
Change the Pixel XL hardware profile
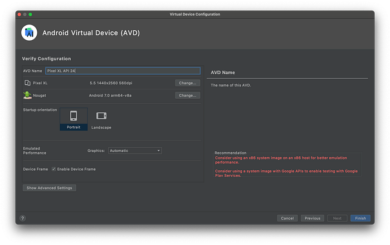pyautogui.click(x=188, y=83)
